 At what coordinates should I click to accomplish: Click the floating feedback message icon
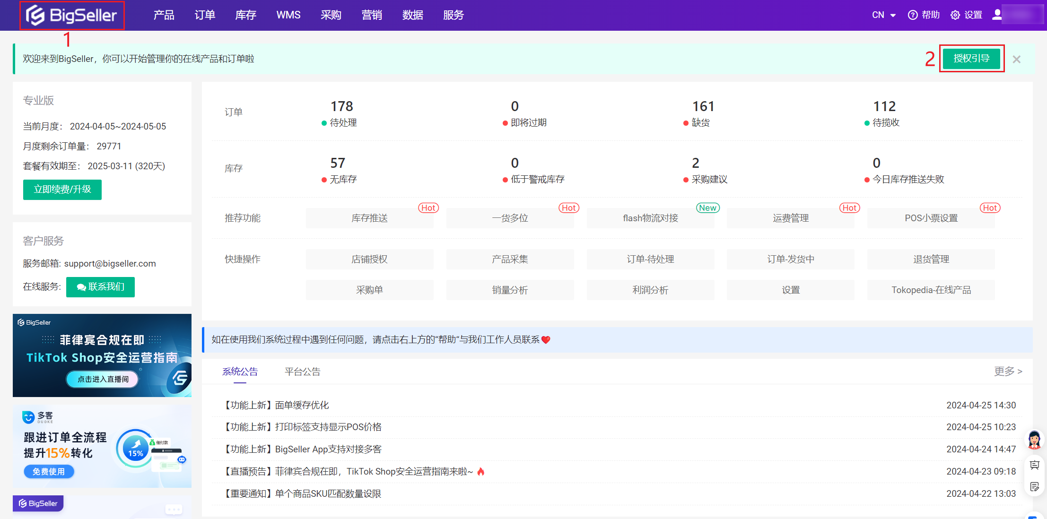tap(1035, 466)
